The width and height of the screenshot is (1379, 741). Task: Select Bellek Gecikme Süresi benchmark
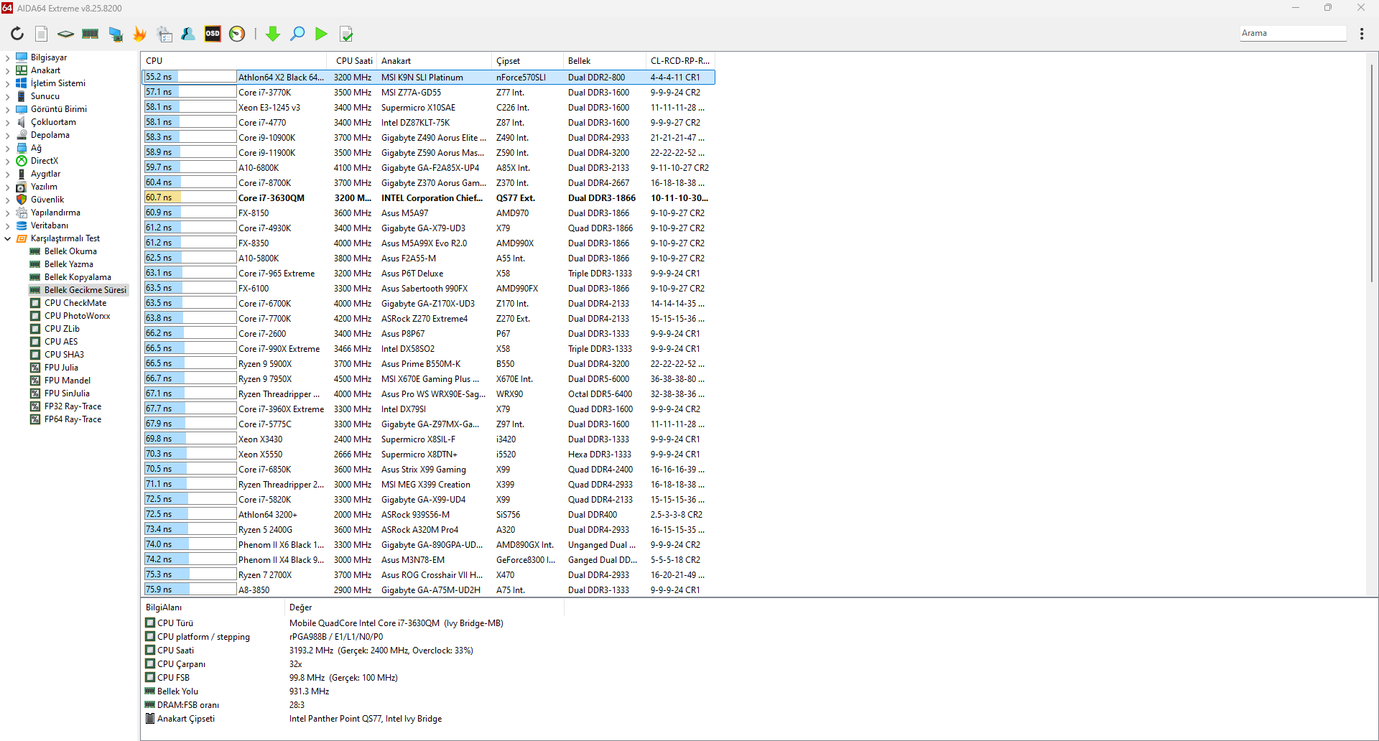coord(85,290)
